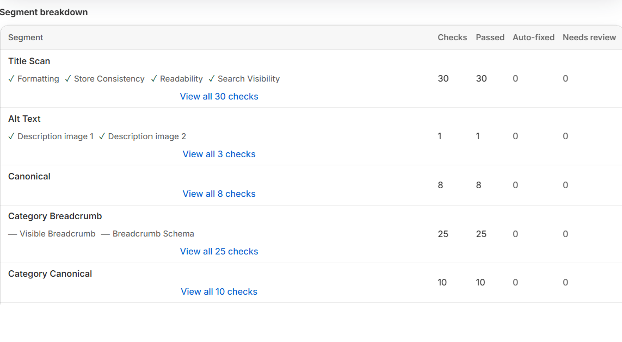The height and width of the screenshot is (342, 622).
Task: Click the Store Consistency checkmark icon
Action: click(68, 78)
